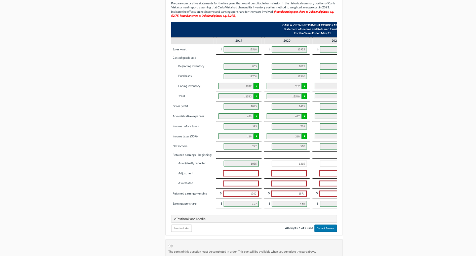Screen dimensions: 476x256
Task: Click the 2020 Ending inventory field
Action: pyautogui.click(x=284, y=86)
